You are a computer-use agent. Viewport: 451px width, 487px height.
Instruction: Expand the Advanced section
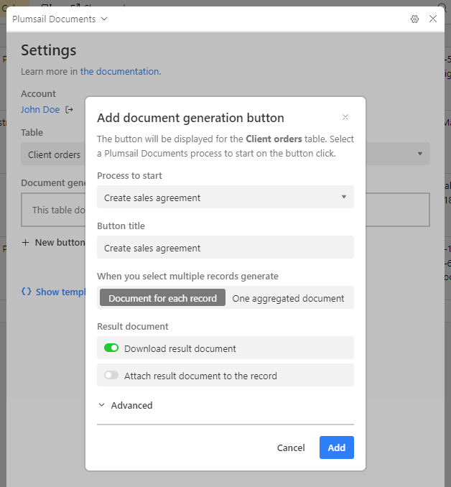click(x=126, y=405)
